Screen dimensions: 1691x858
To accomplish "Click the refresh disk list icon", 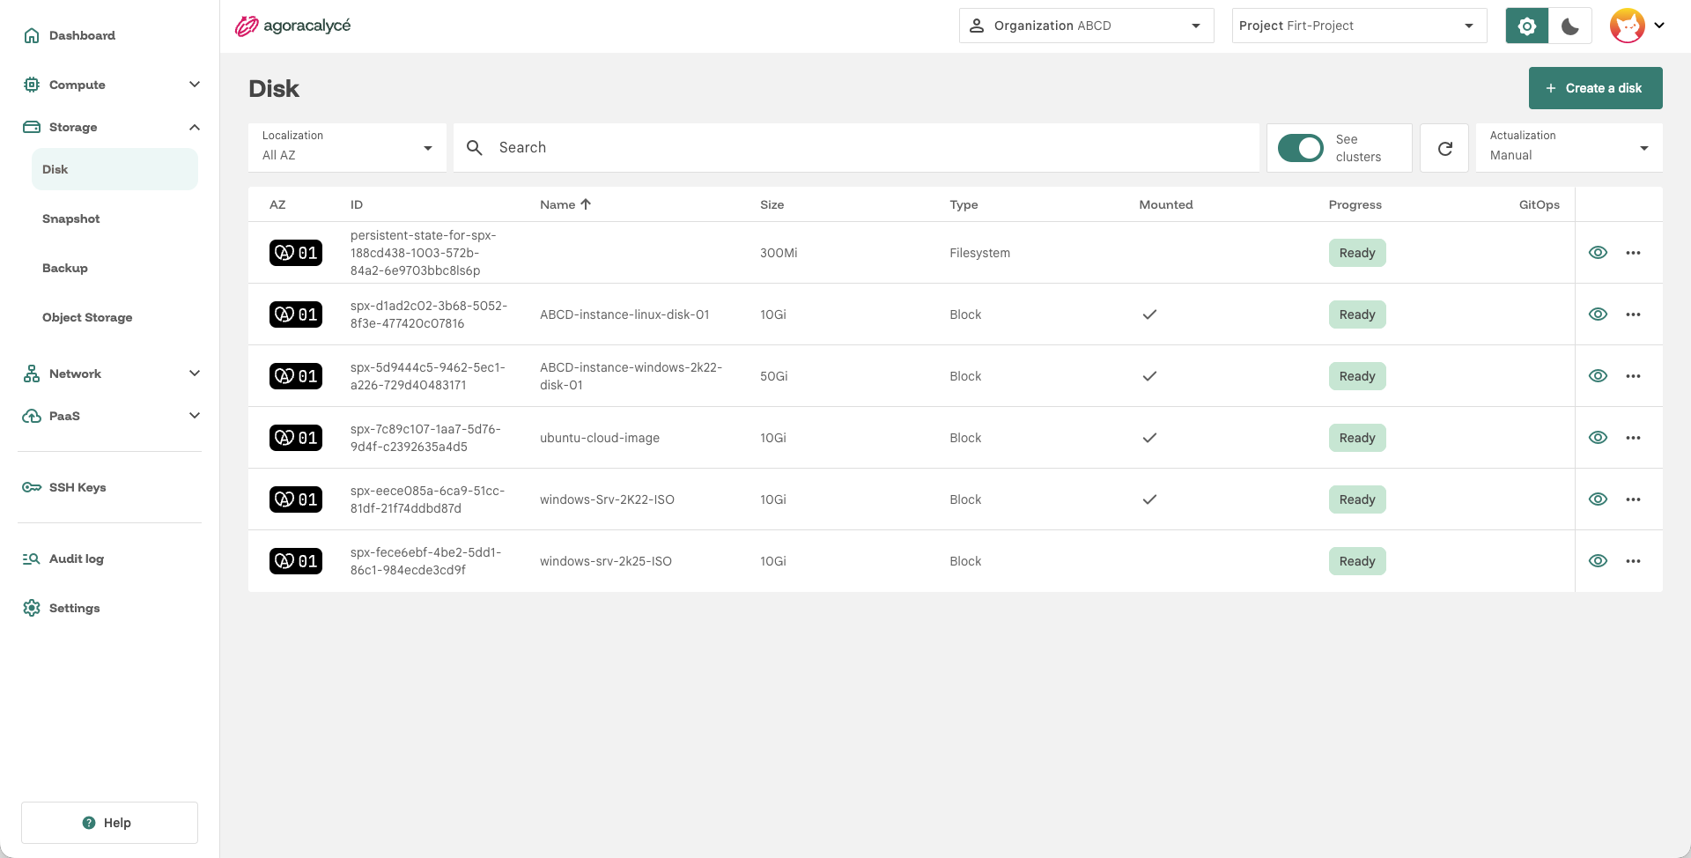I will pyautogui.click(x=1445, y=148).
